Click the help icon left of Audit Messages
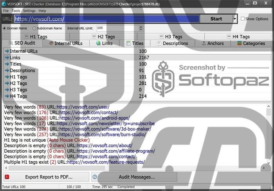Viewport: 274px width, 191px height. [95, 177]
